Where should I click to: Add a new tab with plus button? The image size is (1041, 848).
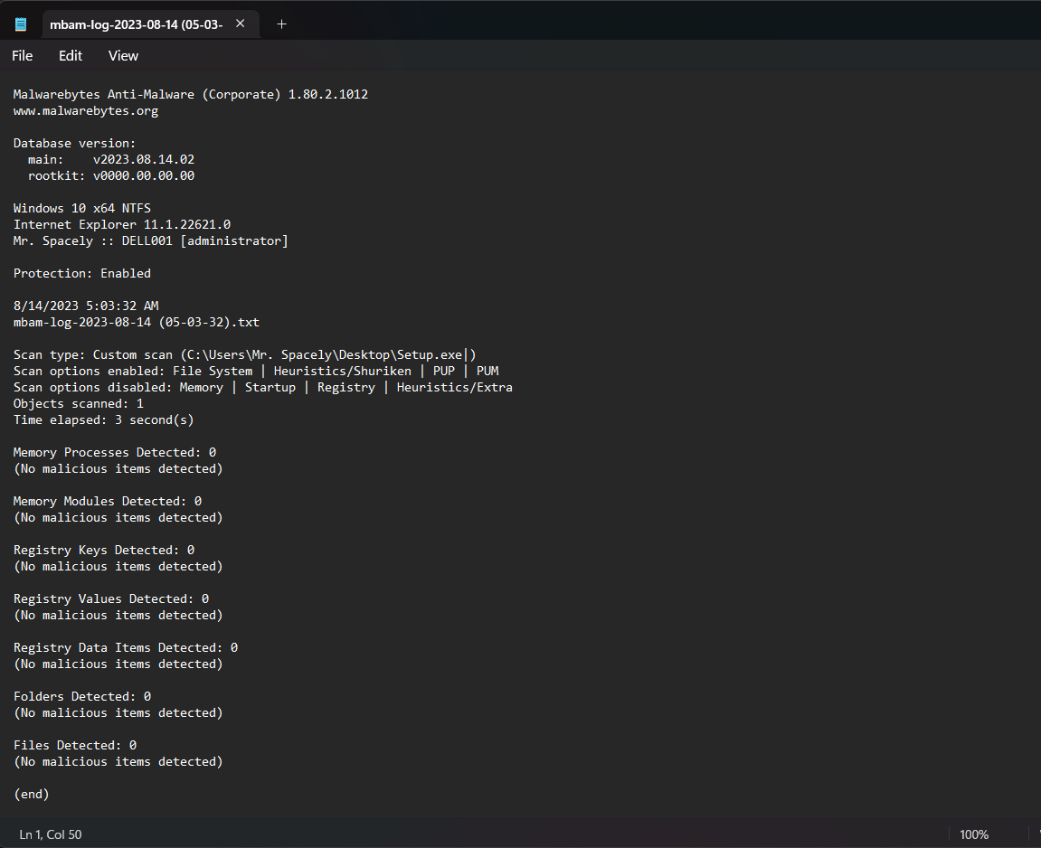281,24
